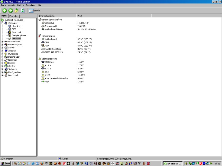Expand the Benchmark tree node
The width and height of the screenshot is (222, 166).
3,75
